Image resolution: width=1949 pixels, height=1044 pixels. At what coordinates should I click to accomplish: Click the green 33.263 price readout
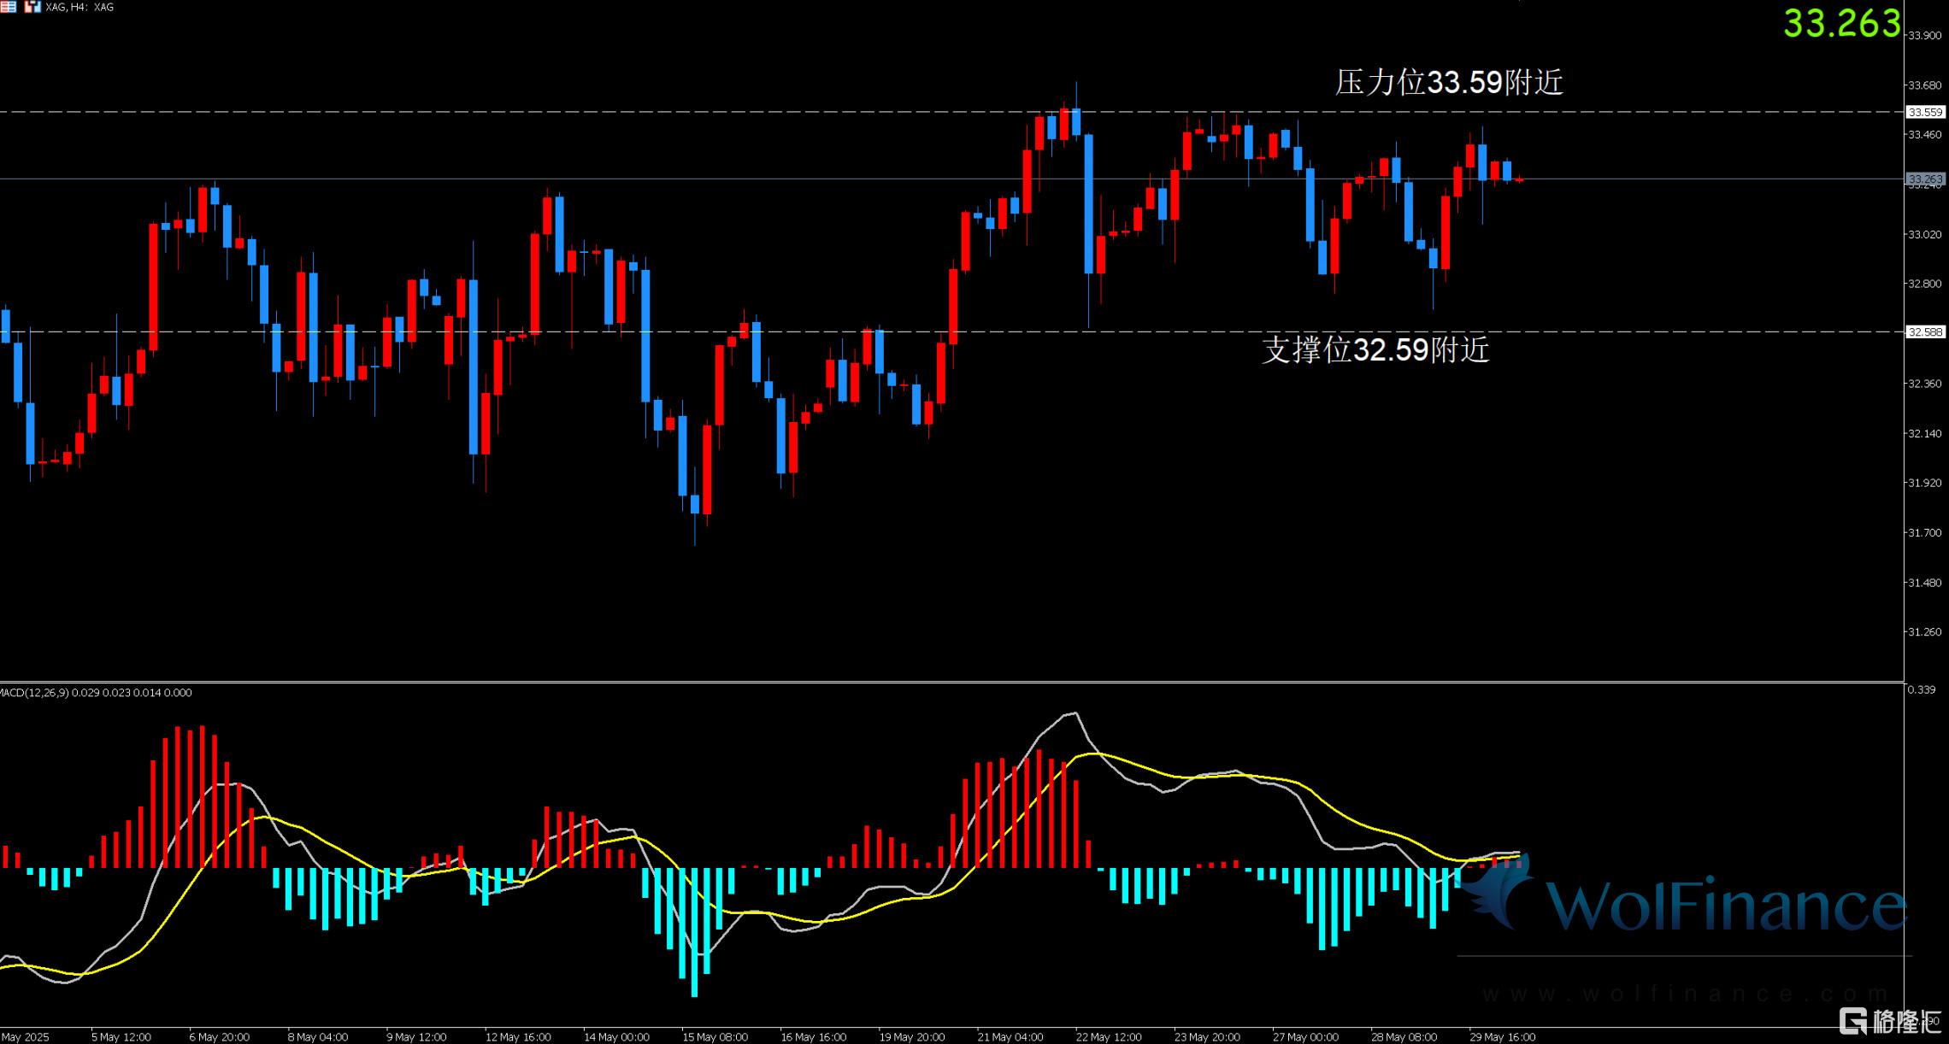point(1841,23)
